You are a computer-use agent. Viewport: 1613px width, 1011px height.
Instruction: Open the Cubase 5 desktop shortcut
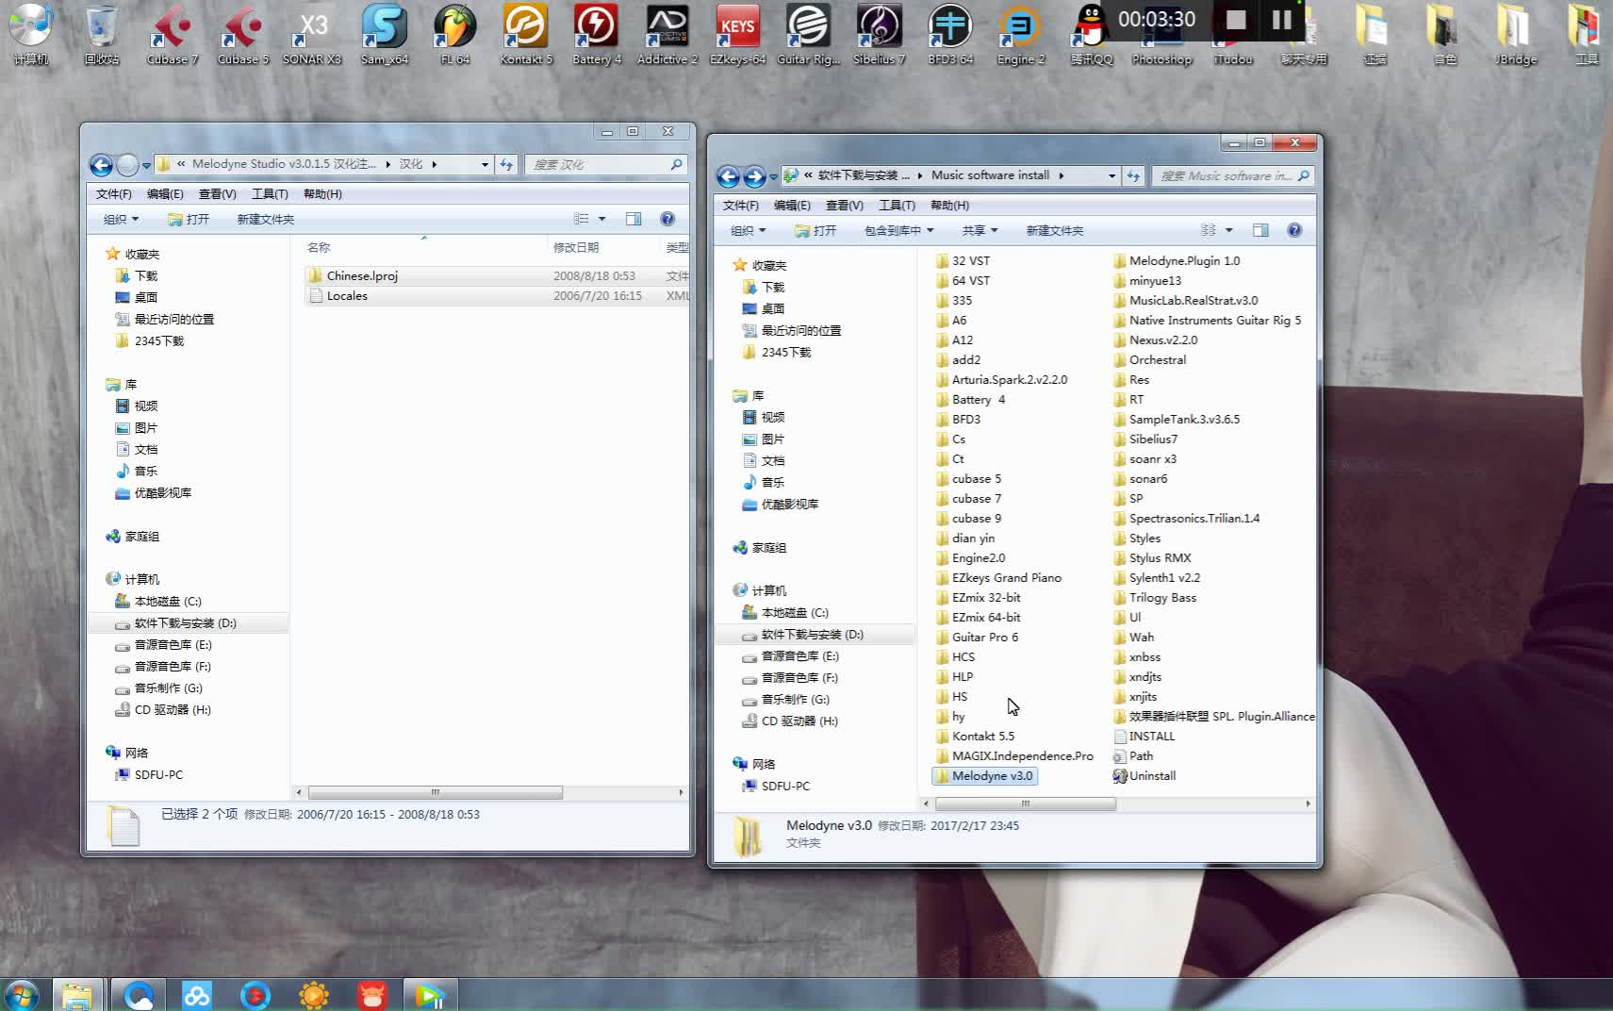(x=242, y=35)
